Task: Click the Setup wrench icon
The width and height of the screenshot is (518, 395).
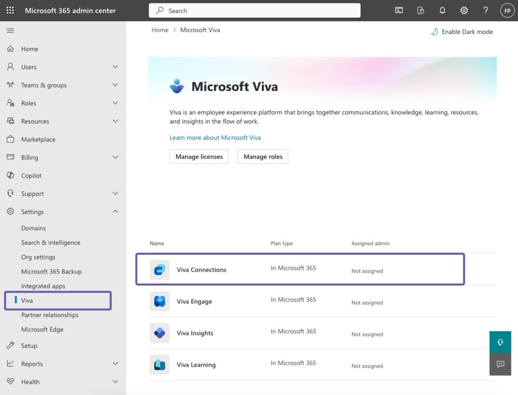Action: 10,345
